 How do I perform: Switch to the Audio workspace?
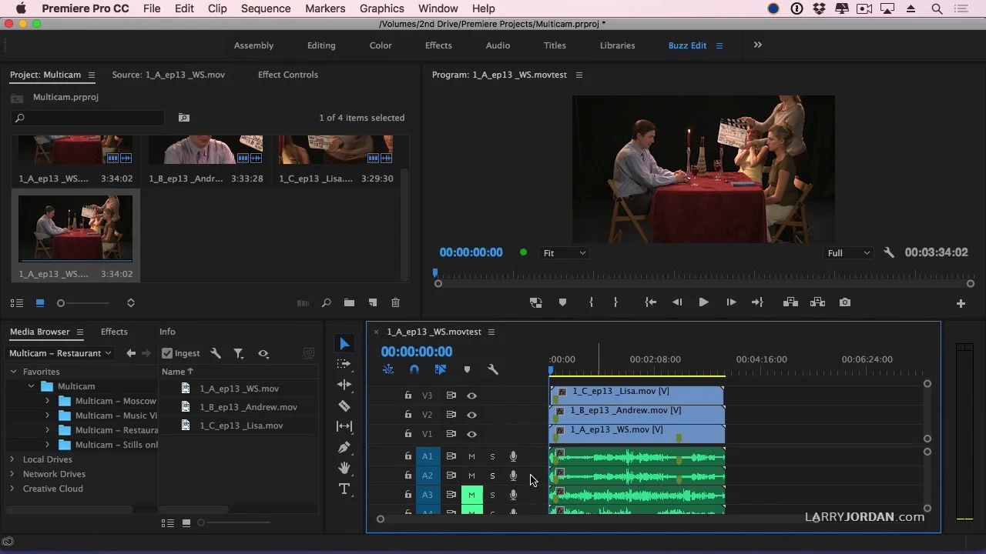tap(498, 45)
